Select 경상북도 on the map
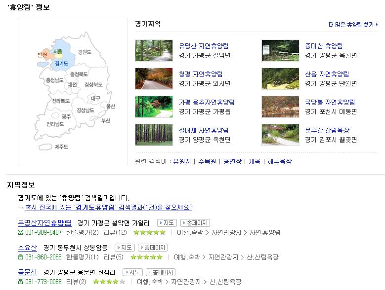This screenshot has height=290, width=385. click(x=93, y=84)
